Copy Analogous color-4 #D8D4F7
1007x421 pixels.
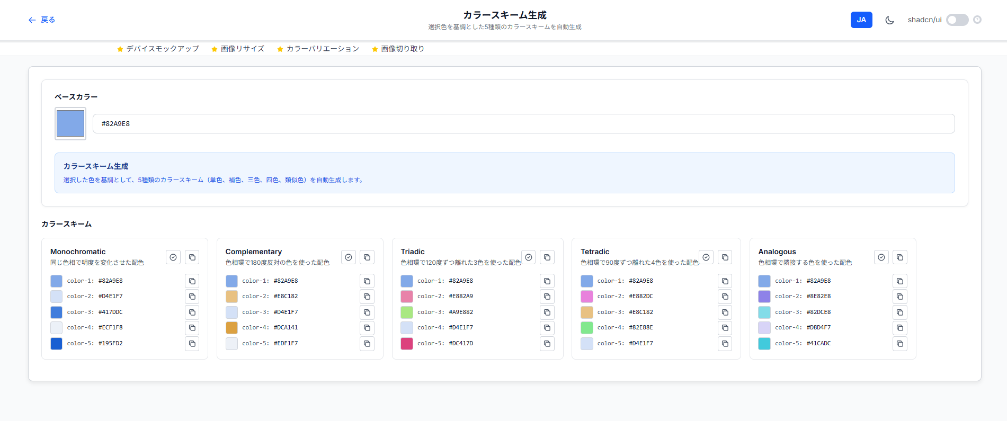coord(900,328)
